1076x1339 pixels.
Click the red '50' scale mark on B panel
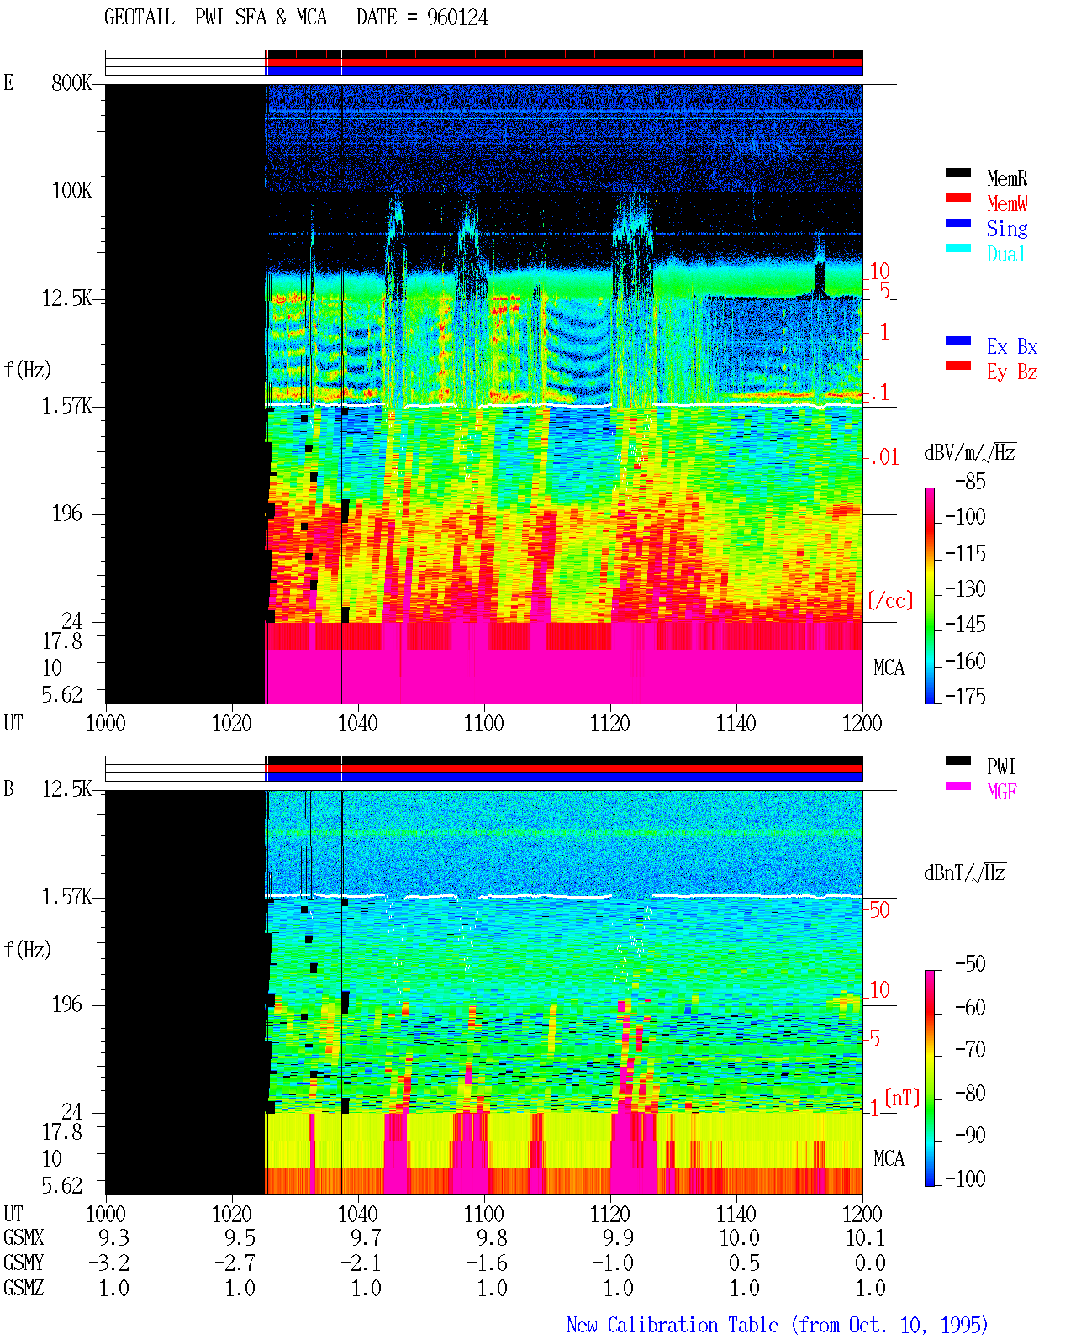pos(879,909)
